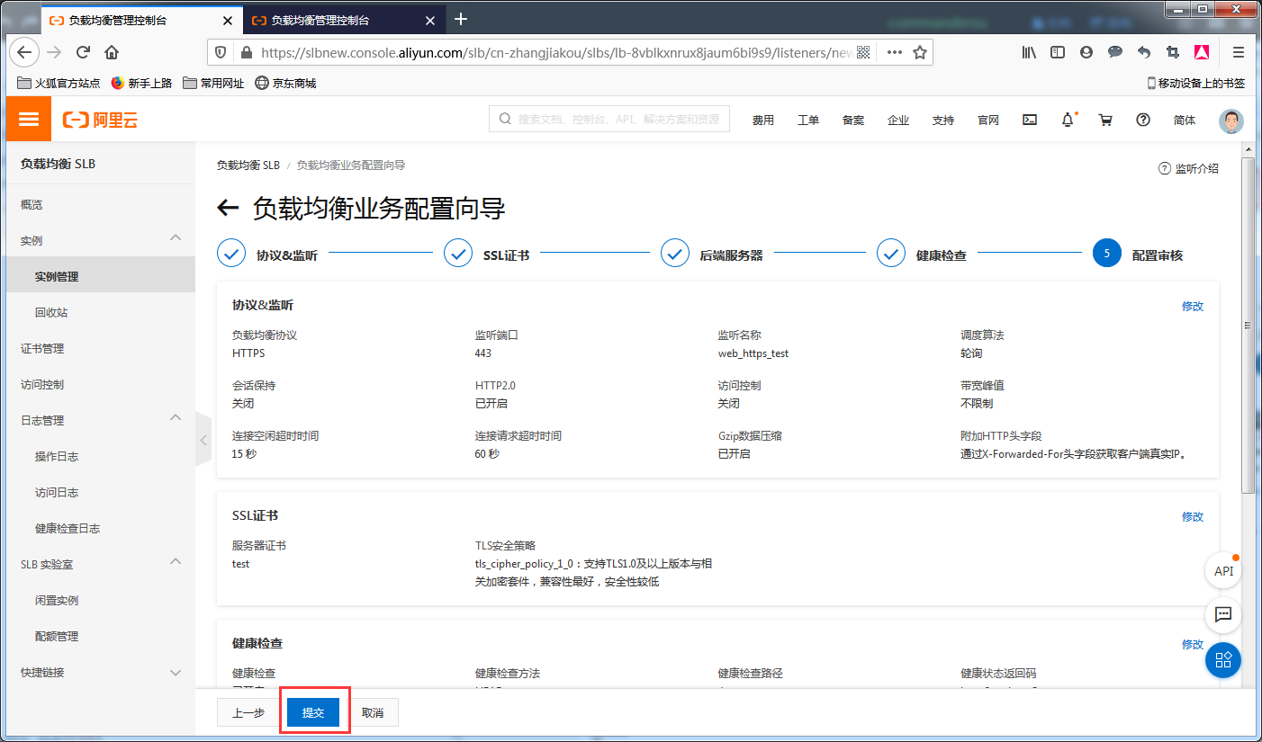Click 修改 next to SSL证书 section
Screen dimensions: 1262x742
click(x=1192, y=516)
